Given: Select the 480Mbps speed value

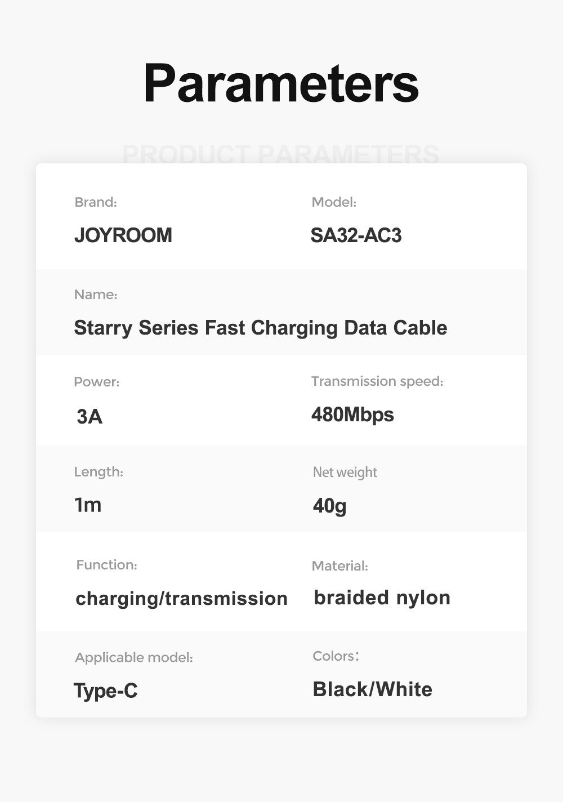Looking at the screenshot, I should [352, 415].
